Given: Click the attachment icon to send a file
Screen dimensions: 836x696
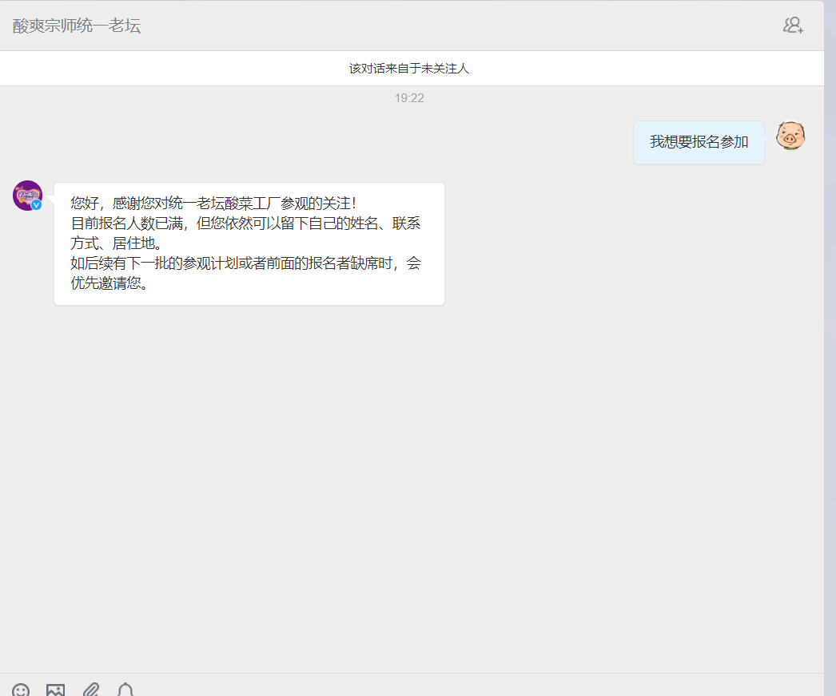Looking at the screenshot, I should coord(90,690).
